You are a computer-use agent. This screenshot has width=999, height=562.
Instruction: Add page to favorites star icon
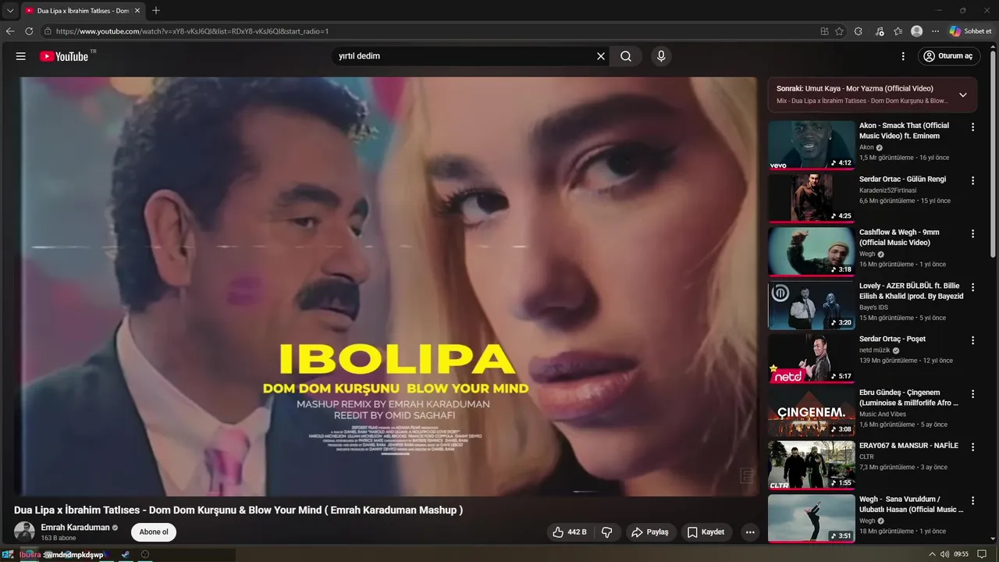(x=839, y=31)
